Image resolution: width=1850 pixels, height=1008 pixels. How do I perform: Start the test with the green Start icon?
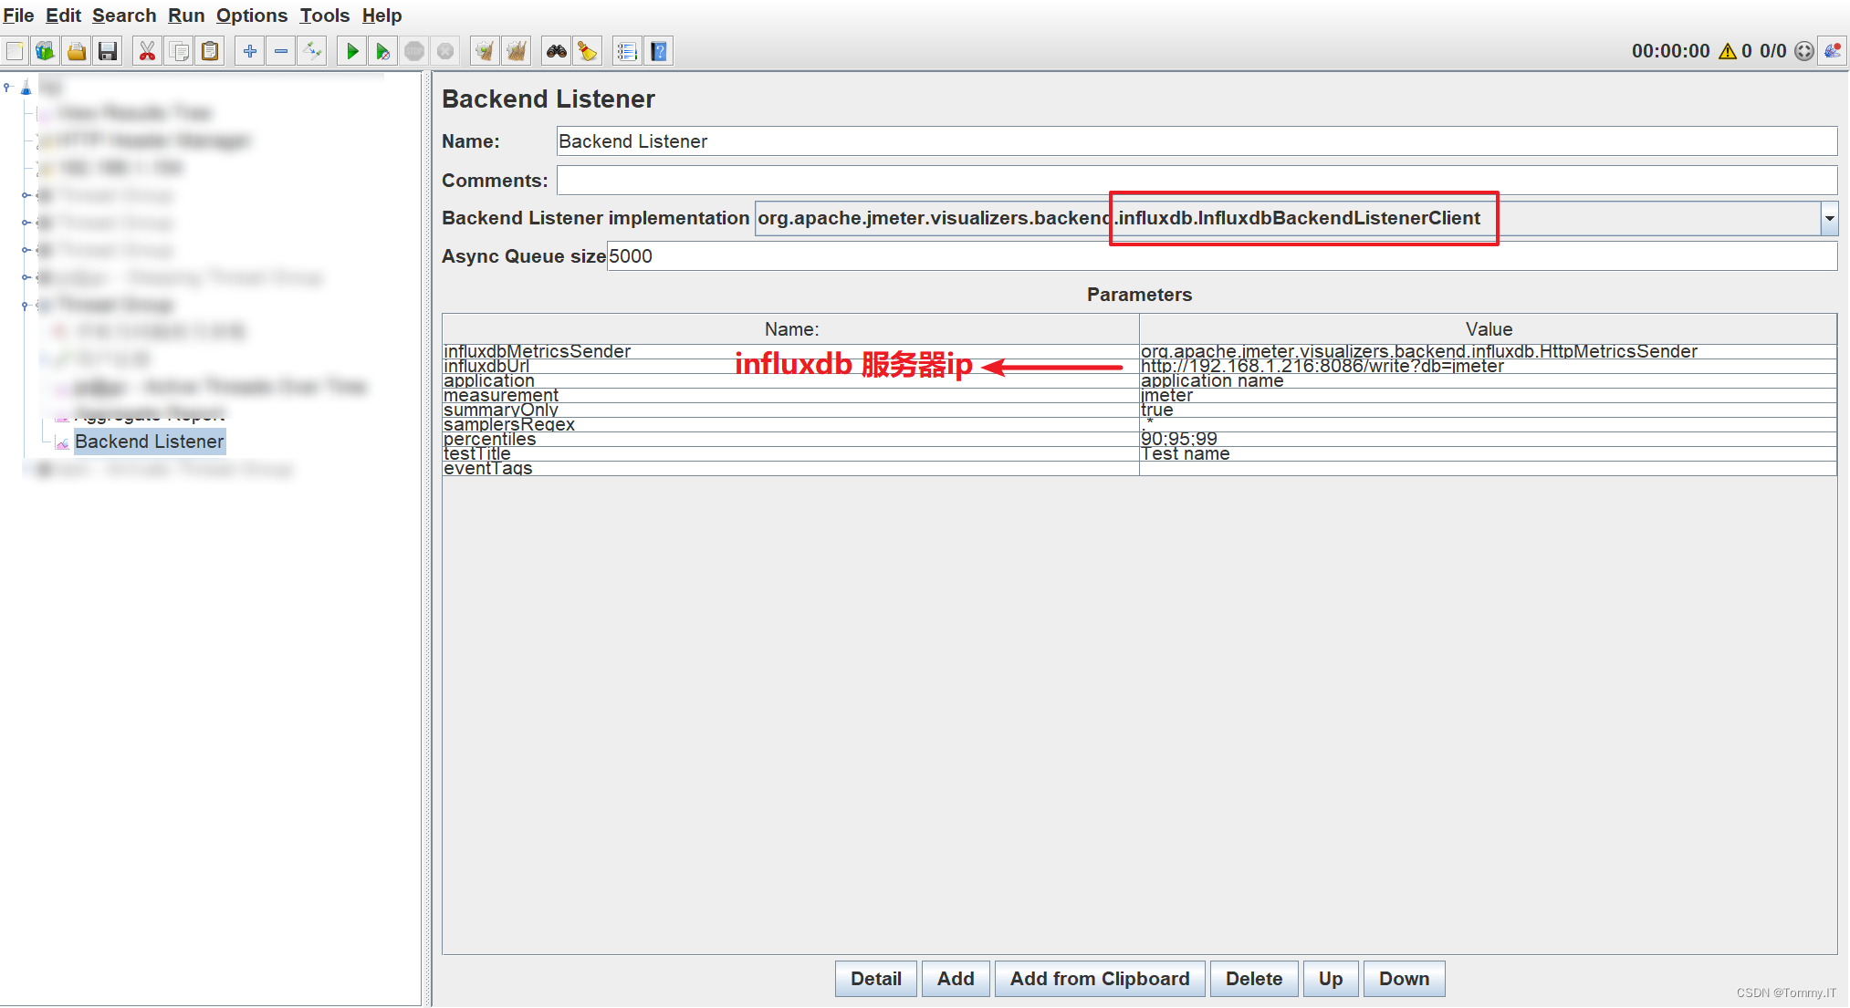click(351, 50)
